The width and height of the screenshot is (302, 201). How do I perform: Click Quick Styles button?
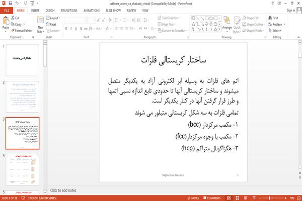237,25
